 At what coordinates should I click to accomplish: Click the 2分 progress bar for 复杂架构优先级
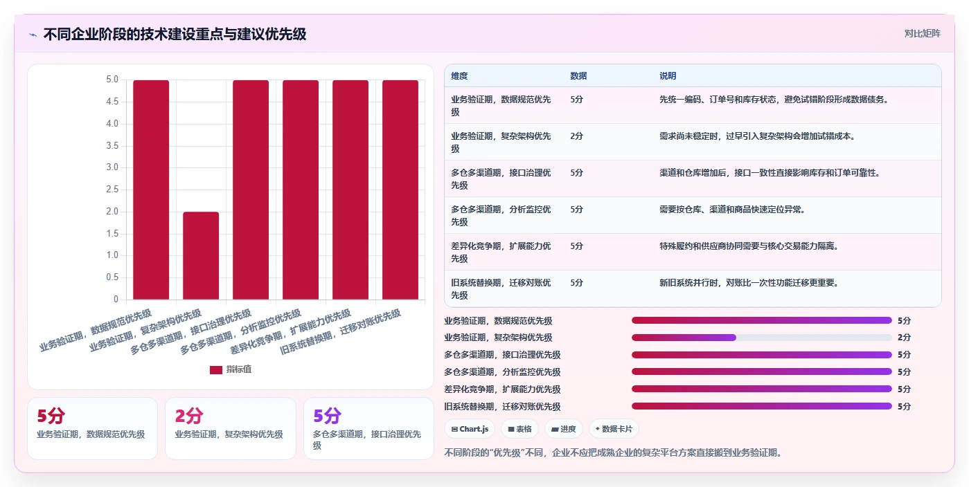762,338
